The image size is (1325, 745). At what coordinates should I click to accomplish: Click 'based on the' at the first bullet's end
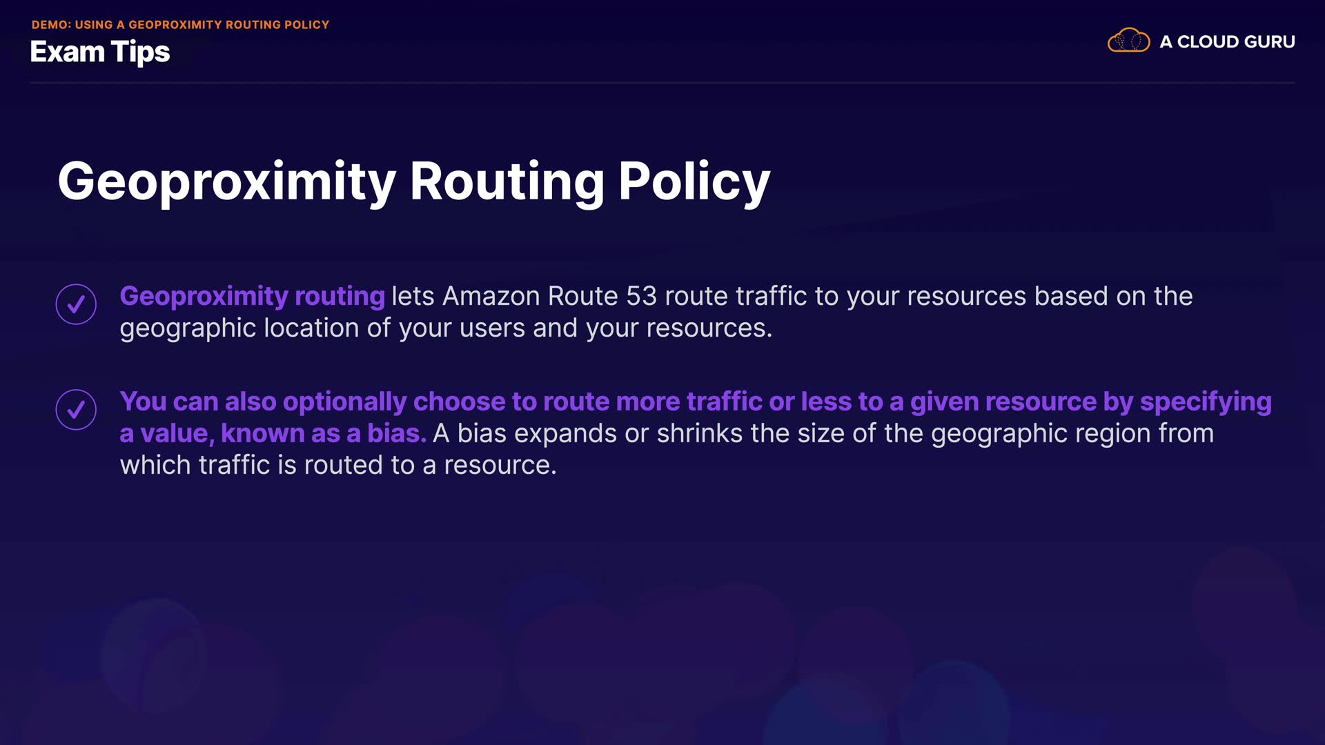pos(1113,296)
